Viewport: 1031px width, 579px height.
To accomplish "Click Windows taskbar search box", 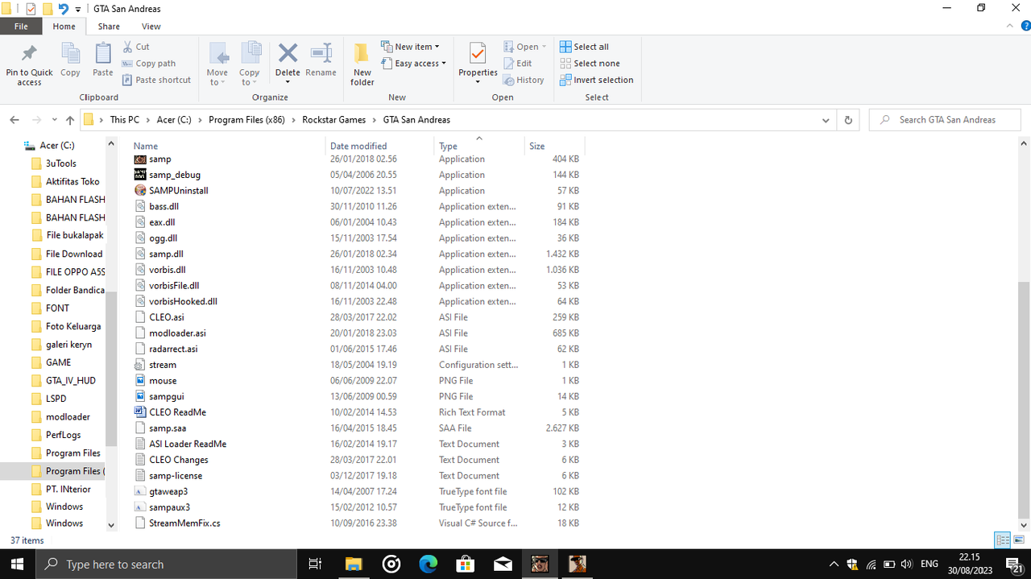I will [x=168, y=564].
